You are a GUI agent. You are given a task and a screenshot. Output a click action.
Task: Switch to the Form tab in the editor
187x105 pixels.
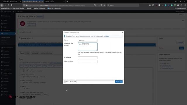click(x=22, y=53)
